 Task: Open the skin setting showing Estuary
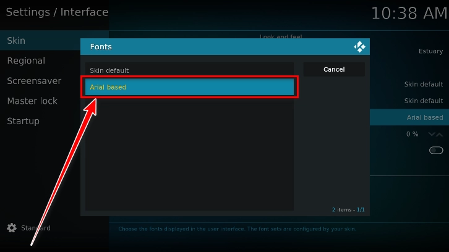pyautogui.click(x=430, y=51)
